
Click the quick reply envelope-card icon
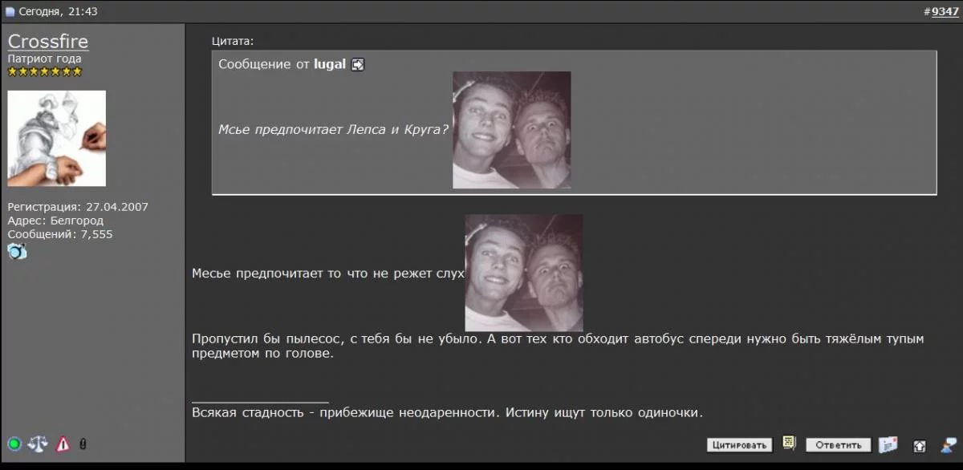tap(888, 444)
